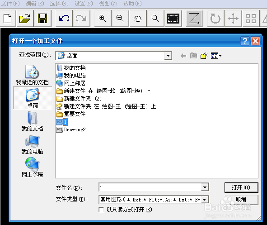The width and height of the screenshot is (267, 225).
Task: Click the plain magnifier view icon
Action: [155, 19]
